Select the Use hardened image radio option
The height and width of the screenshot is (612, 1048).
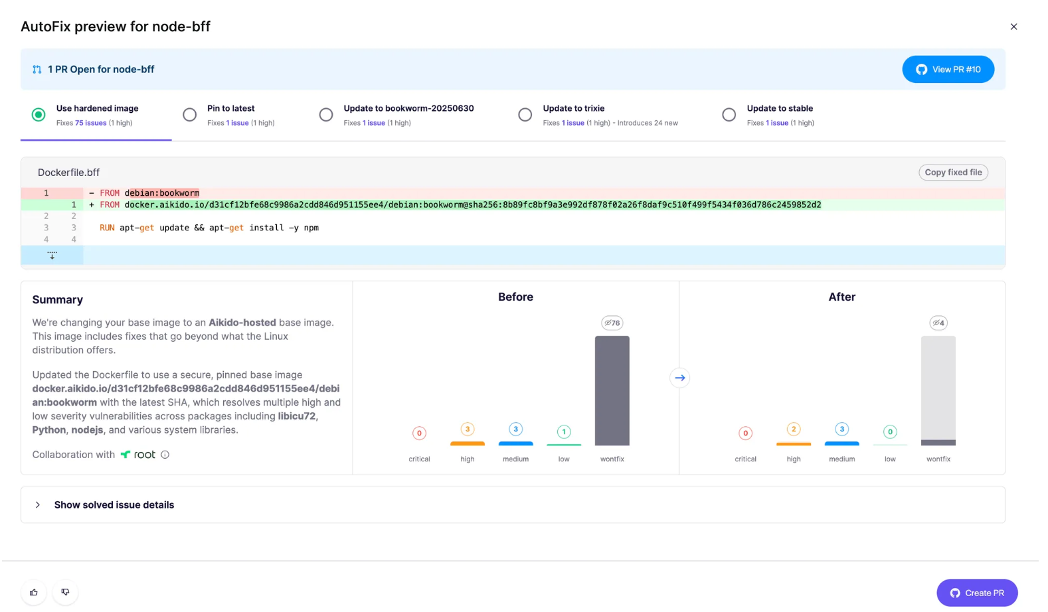pos(39,115)
